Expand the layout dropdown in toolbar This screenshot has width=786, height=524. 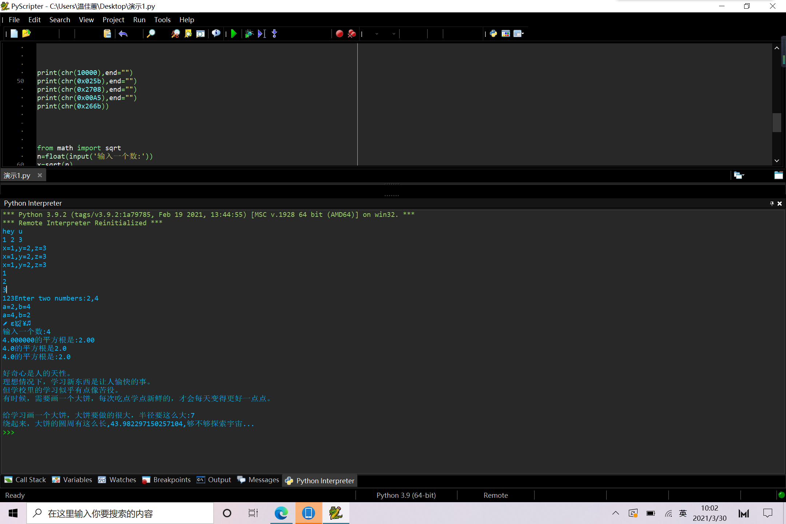point(523,34)
